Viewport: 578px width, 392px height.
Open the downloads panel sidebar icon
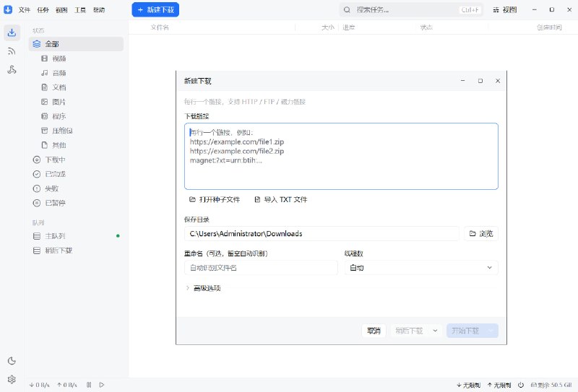point(12,32)
